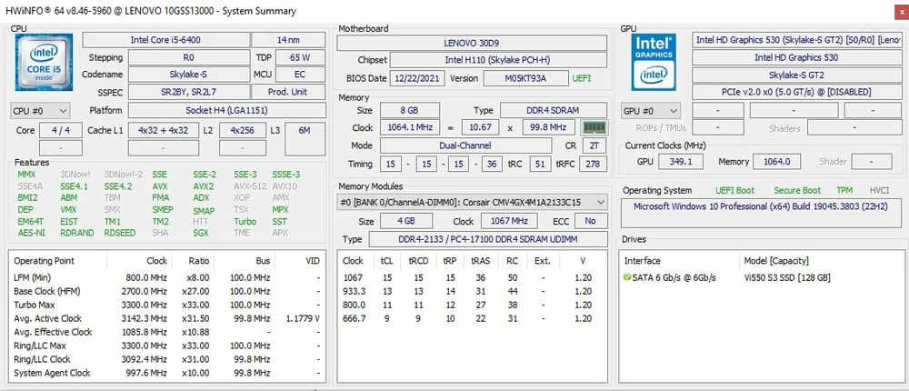
Task: Click the CR 2T value
Action: click(594, 145)
